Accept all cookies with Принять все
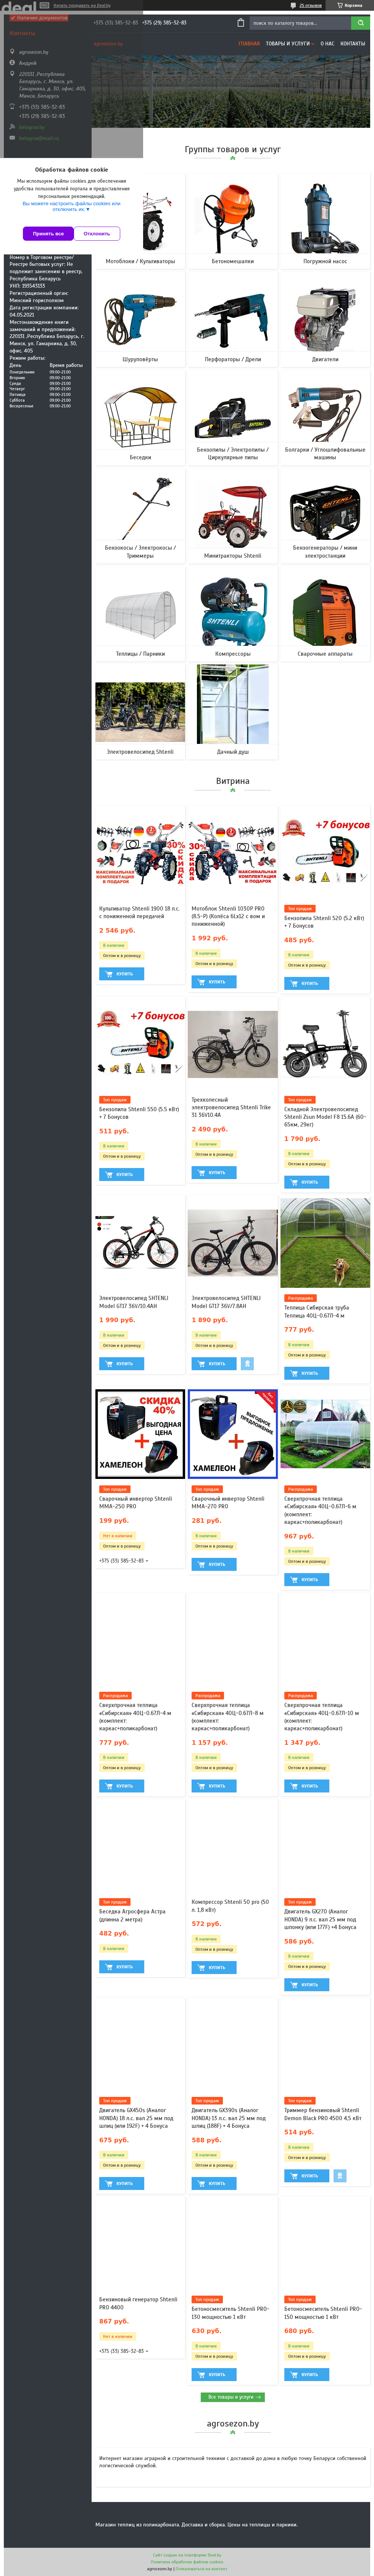 pyautogui.click(x=48, y=233)
